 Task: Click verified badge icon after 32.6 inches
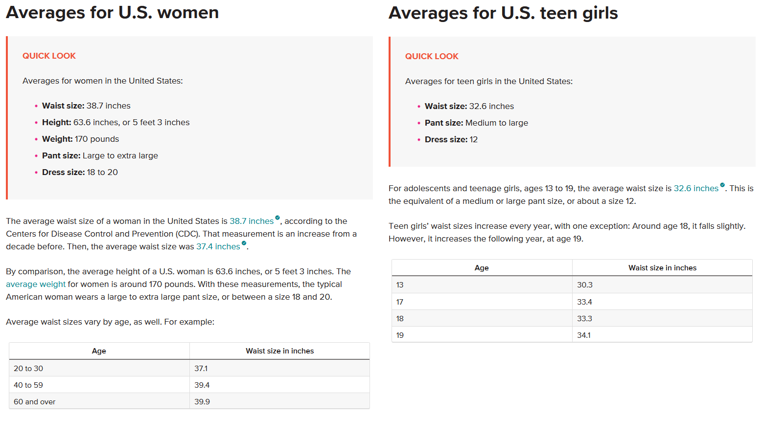coord(722,185)
